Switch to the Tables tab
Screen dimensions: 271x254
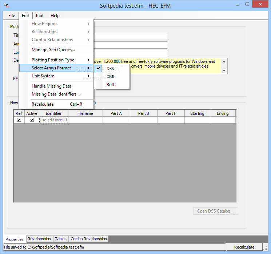(61, 239)
